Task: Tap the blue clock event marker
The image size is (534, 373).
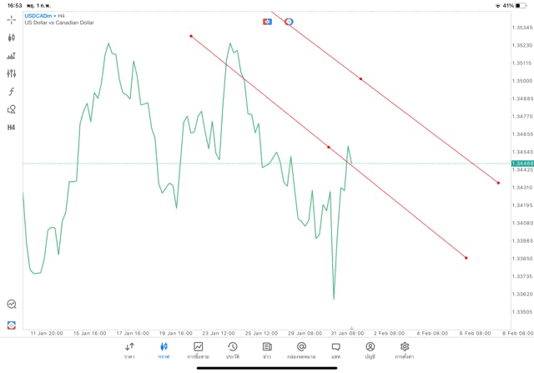Action: [x=289, y=21]
